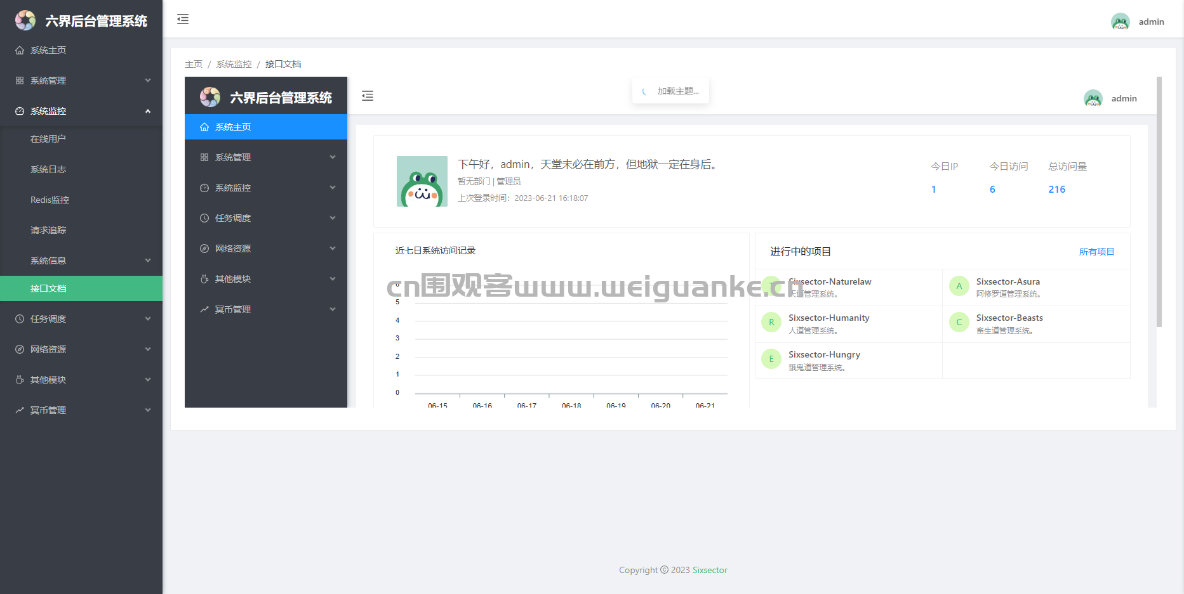1184x594 pixels.
Task: Click the grid icon beside inner 系统管理
Action: pyautogui.click(x=204, y=157)
